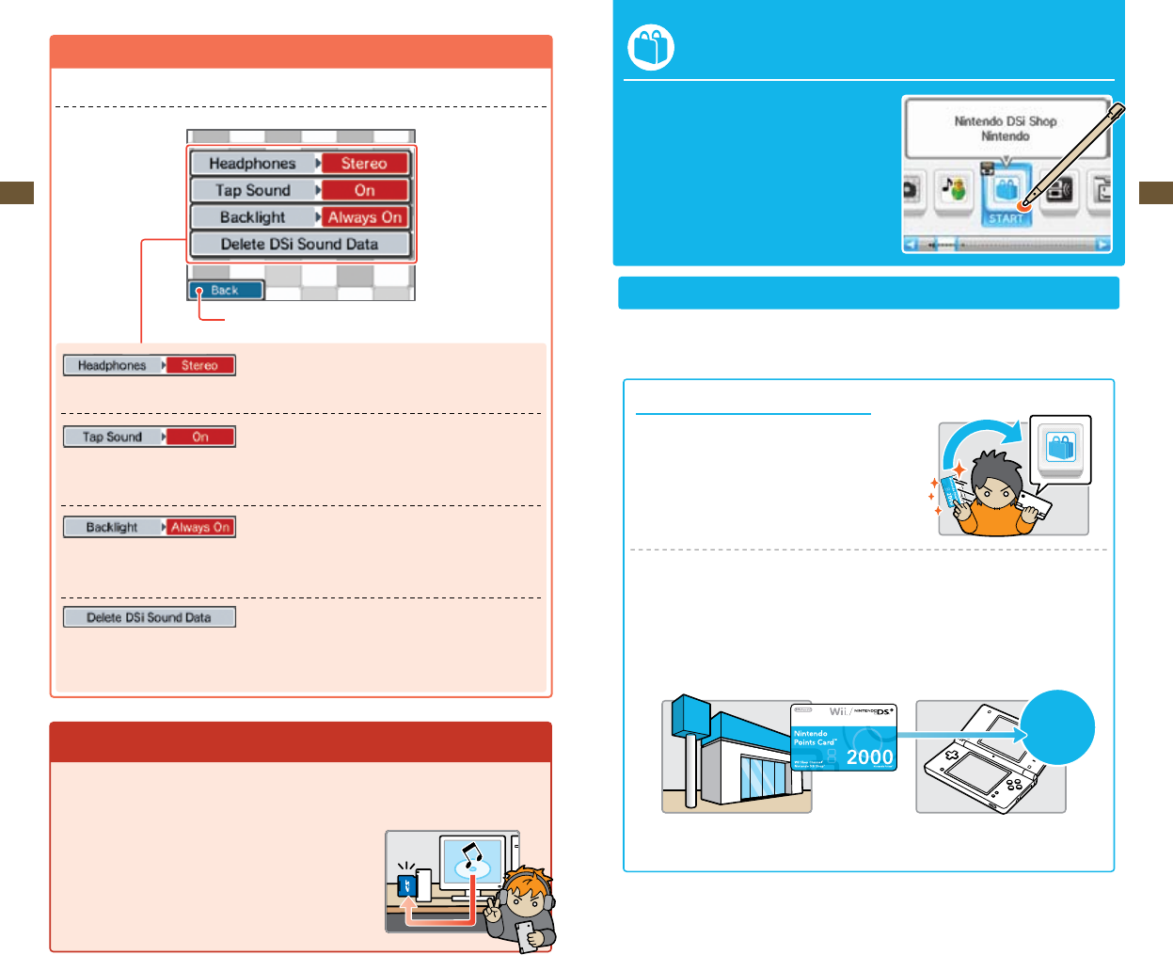Select Backlight label in the settings screen

(253, 217)
